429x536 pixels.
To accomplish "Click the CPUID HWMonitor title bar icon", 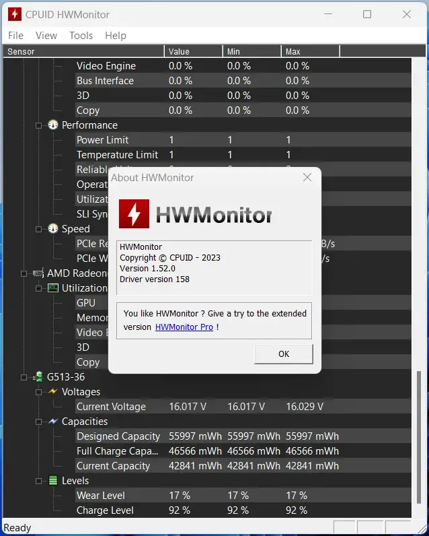I will [15, 14].
